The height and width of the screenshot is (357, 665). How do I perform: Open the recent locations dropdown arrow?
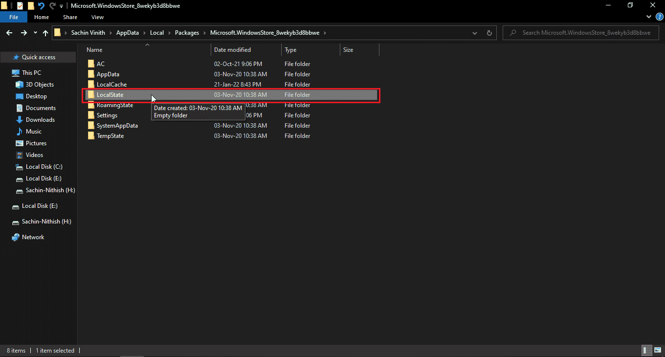[35, 33]
